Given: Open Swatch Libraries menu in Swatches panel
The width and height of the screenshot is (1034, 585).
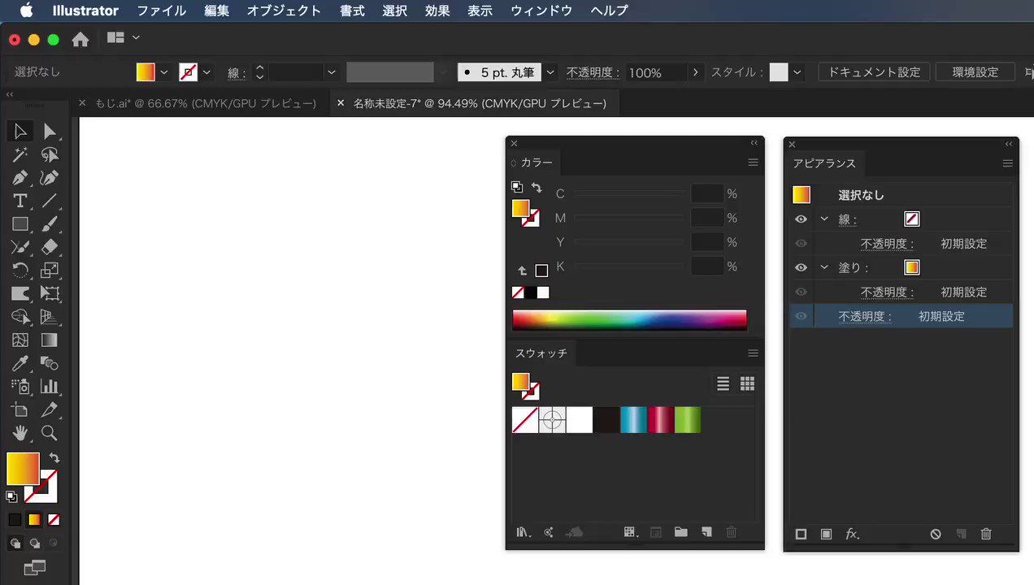Looking at the screenshot, I should [x=524, y=532].
